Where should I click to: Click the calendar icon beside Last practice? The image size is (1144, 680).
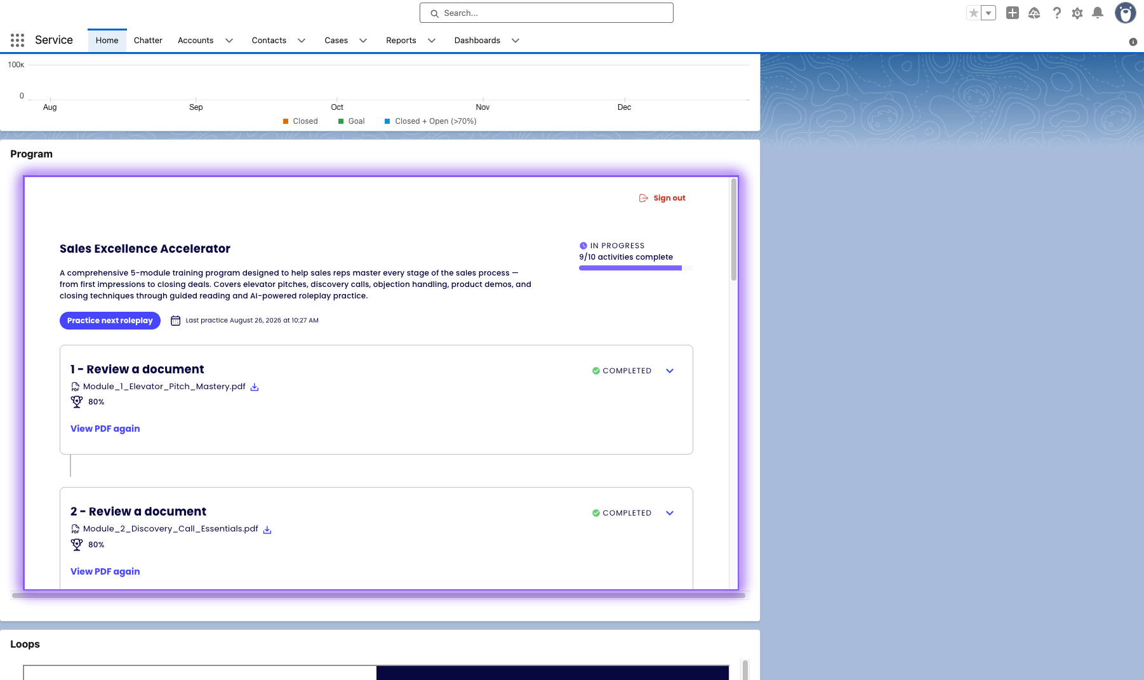click(x=176, y=321)
